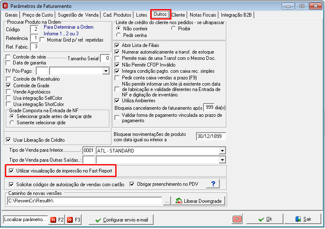Open the Integração B2B tab
This screenshot has height=229, width=325.
(236, 15)
